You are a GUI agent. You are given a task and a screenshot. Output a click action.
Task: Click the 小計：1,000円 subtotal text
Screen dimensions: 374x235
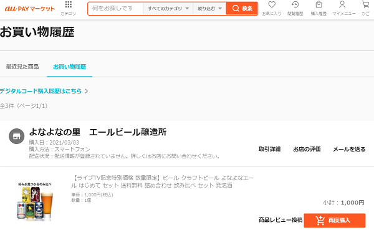click(x=343, y=203)
